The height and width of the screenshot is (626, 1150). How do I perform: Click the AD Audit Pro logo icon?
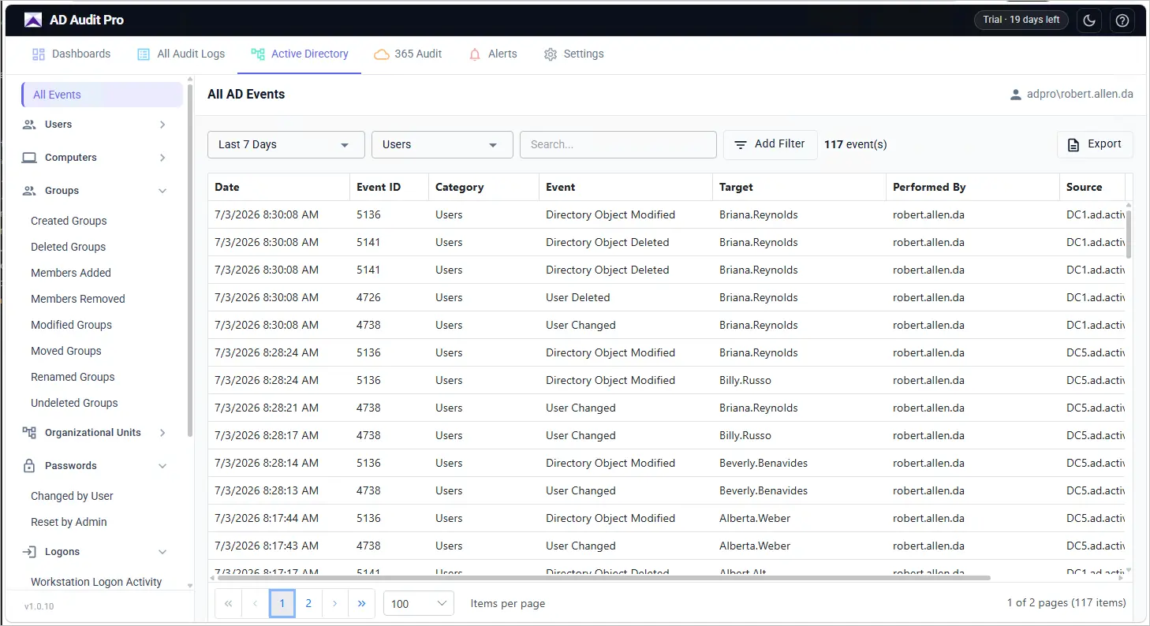[33, 20]
